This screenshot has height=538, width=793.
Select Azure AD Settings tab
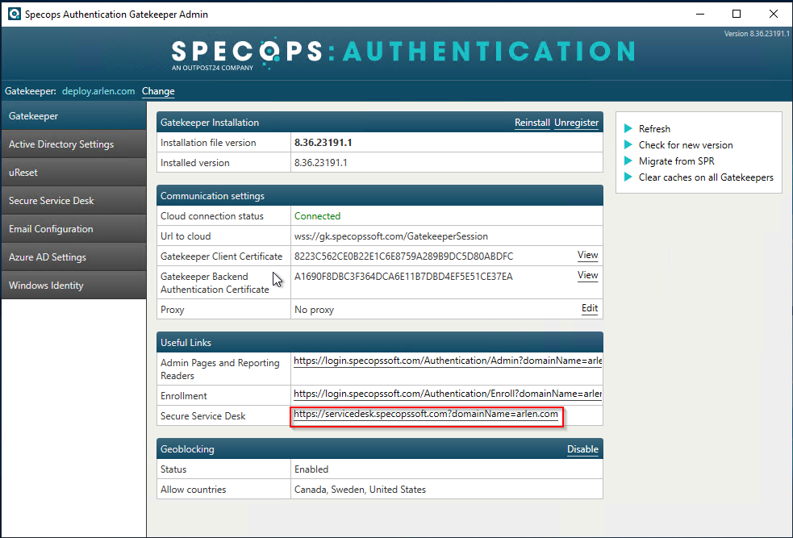[74, 257]
